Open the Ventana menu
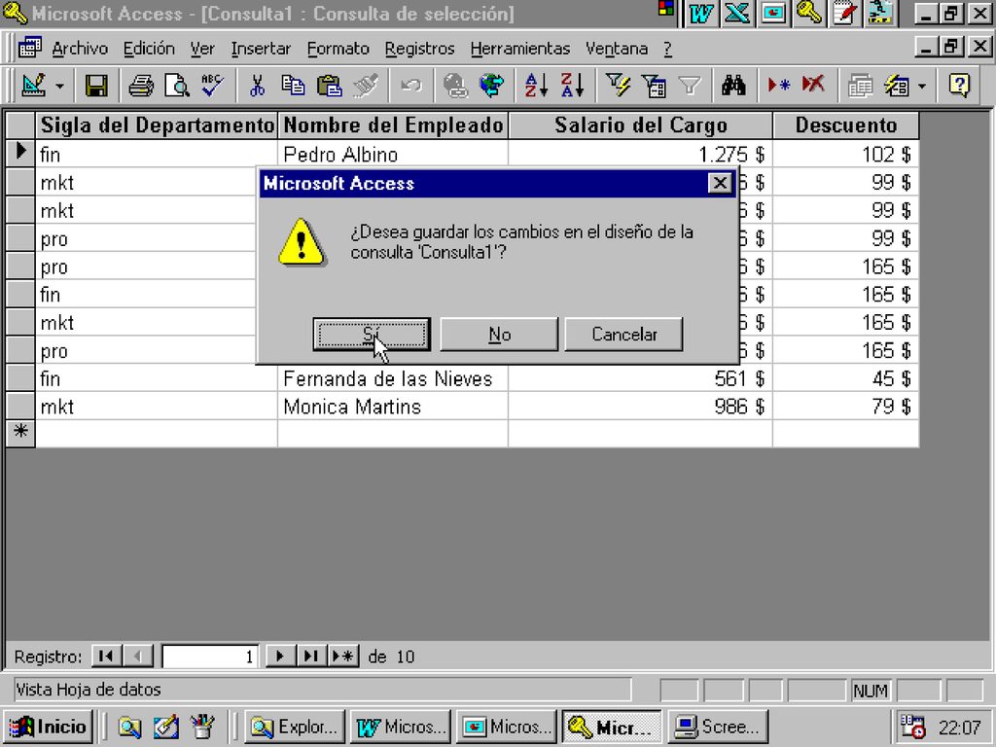Viewport: 996px width, 747px height. coord(617,49)
